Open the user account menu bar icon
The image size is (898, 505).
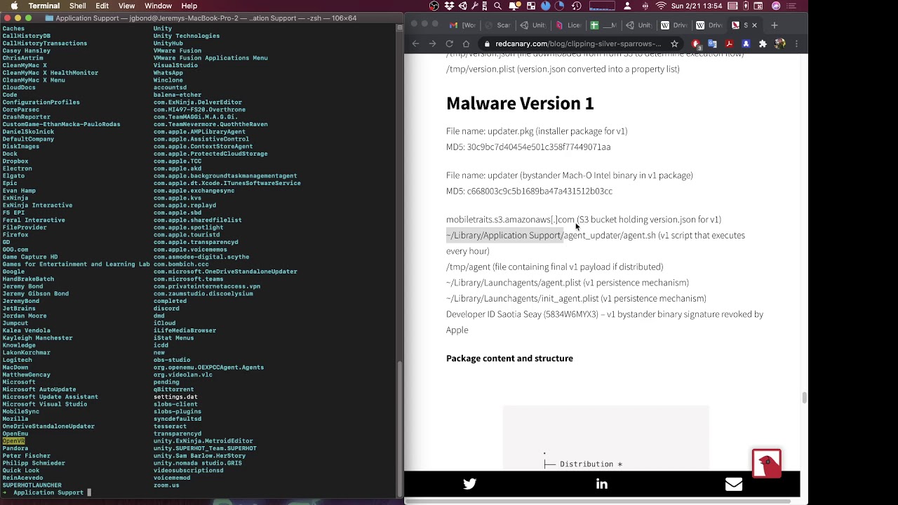(627, 6)
